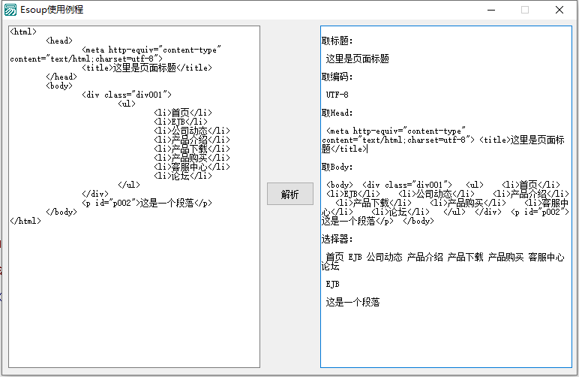Click the <div class="div001"> source line
The image size is (579, 377).
(127, 95)
